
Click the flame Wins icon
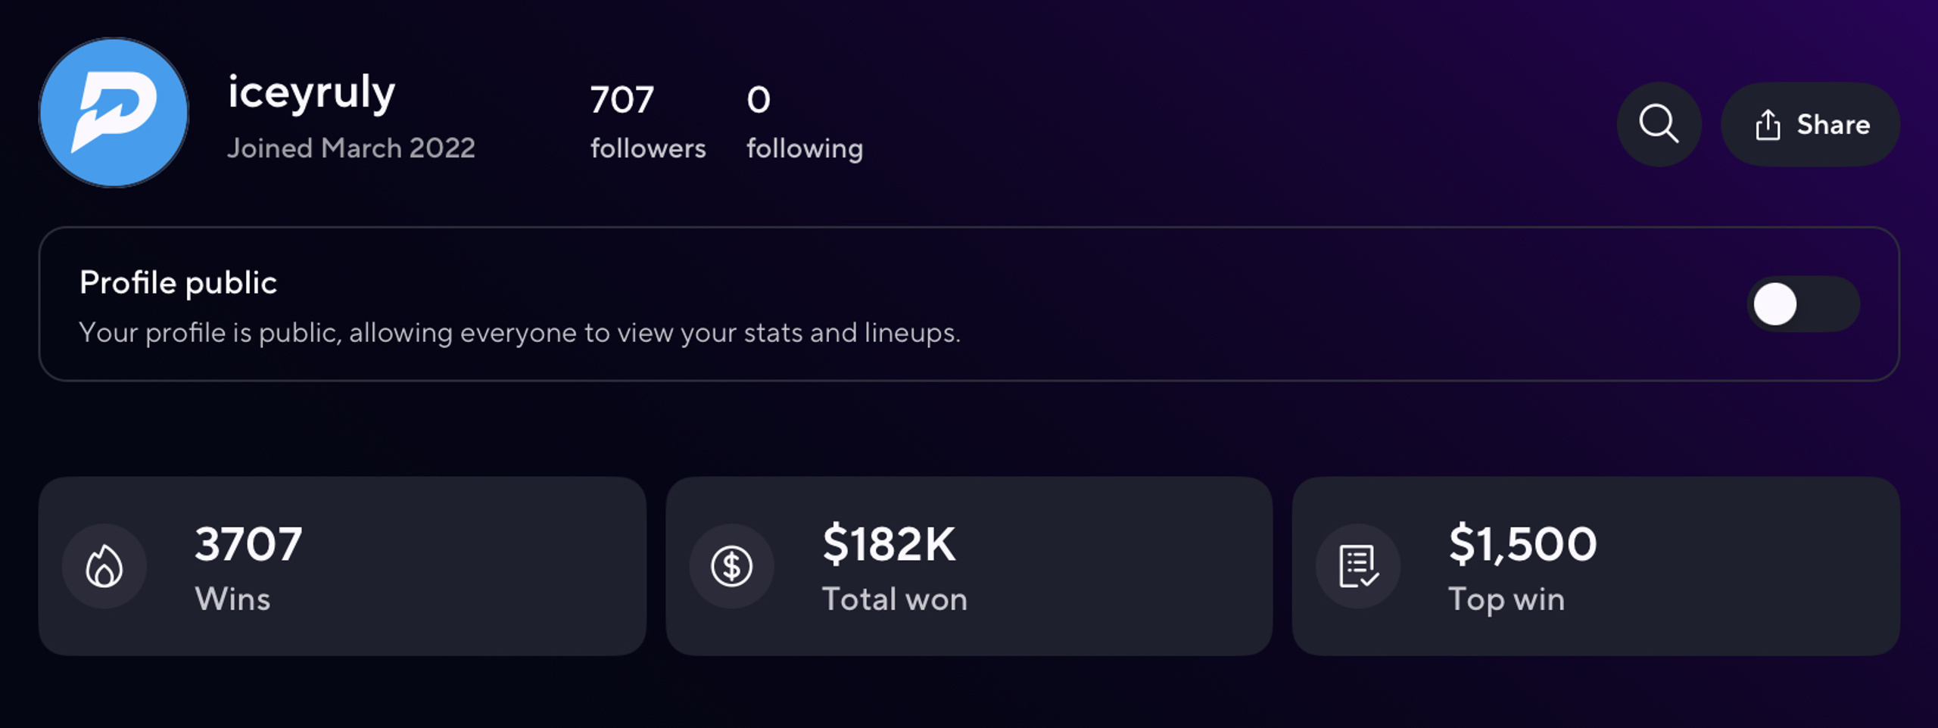click(x=104, y=566)
